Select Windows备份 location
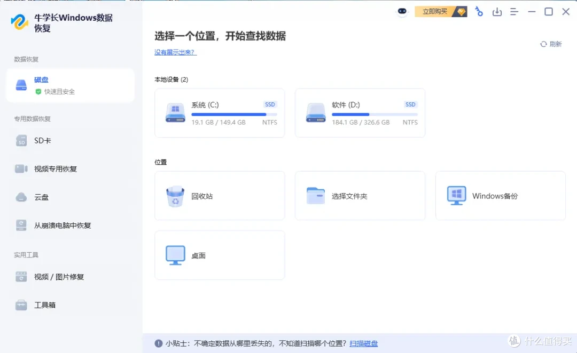 click(x=501, y=196)
